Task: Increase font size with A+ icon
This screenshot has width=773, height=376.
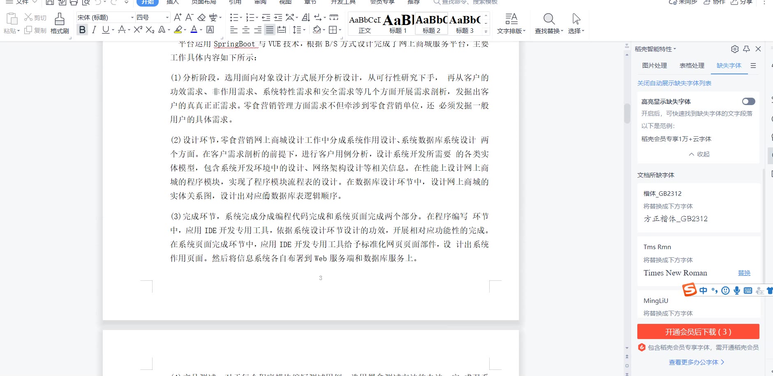Action: (178, 17)
